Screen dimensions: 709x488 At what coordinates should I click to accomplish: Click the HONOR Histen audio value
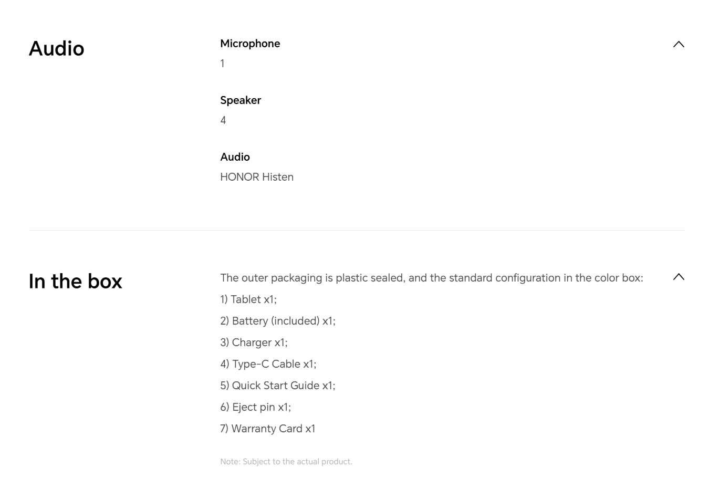click(x=257, y=177)
